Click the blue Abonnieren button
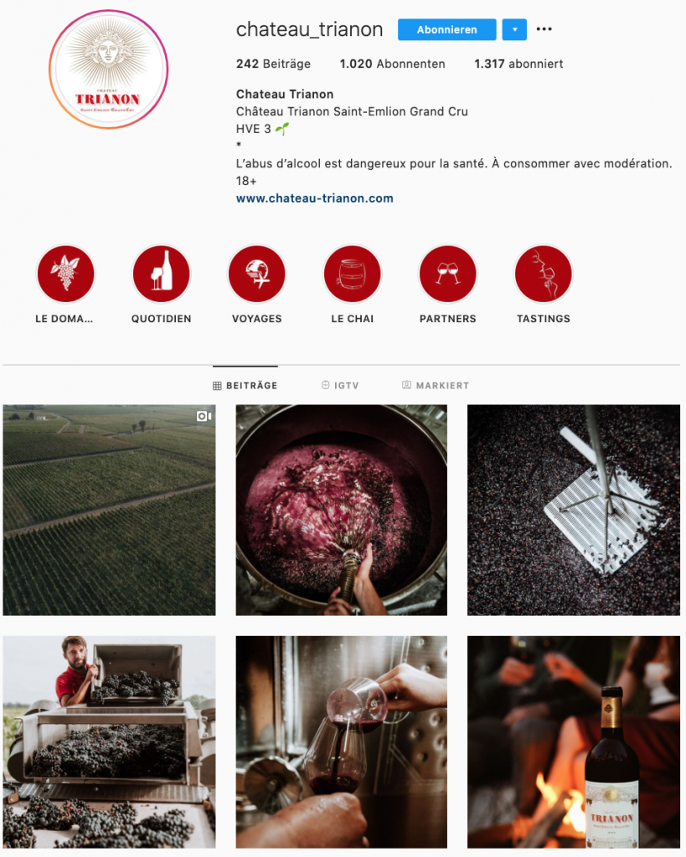This screenshot has width=686, height=857. [447, 29]
